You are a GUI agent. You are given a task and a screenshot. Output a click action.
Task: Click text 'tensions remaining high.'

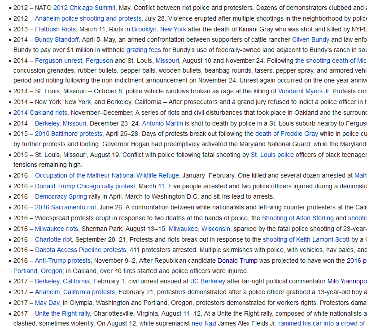(x=48, y=165)
